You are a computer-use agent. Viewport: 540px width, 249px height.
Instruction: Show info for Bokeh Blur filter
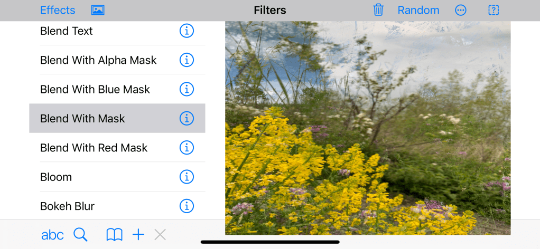(x=187, y=206)
